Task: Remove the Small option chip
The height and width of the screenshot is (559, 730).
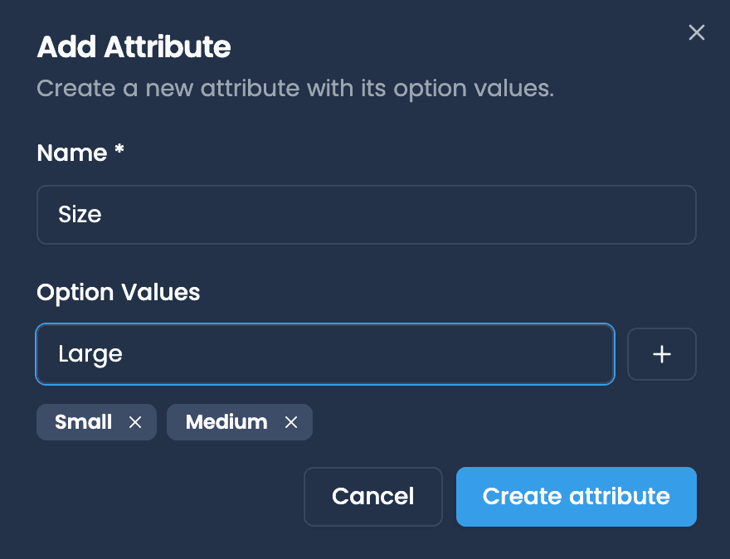Action: 135,422
